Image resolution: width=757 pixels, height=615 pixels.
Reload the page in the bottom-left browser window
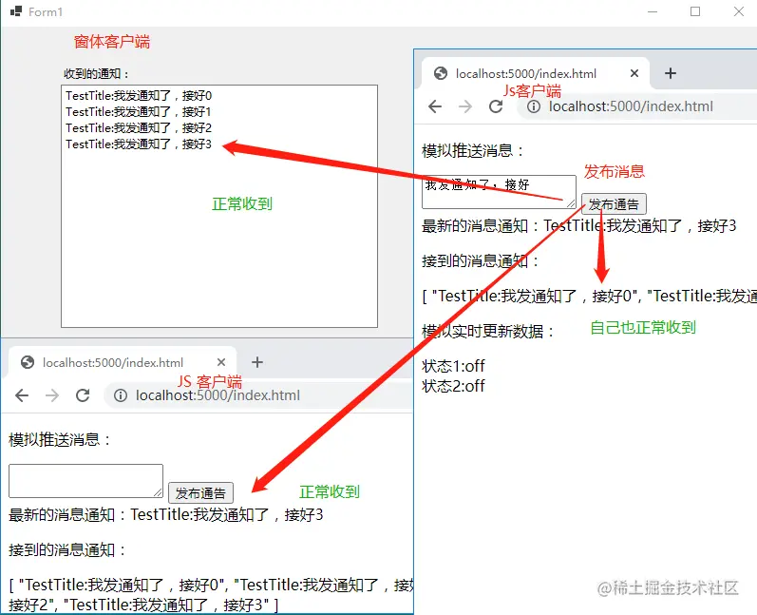tap(83, 395)
